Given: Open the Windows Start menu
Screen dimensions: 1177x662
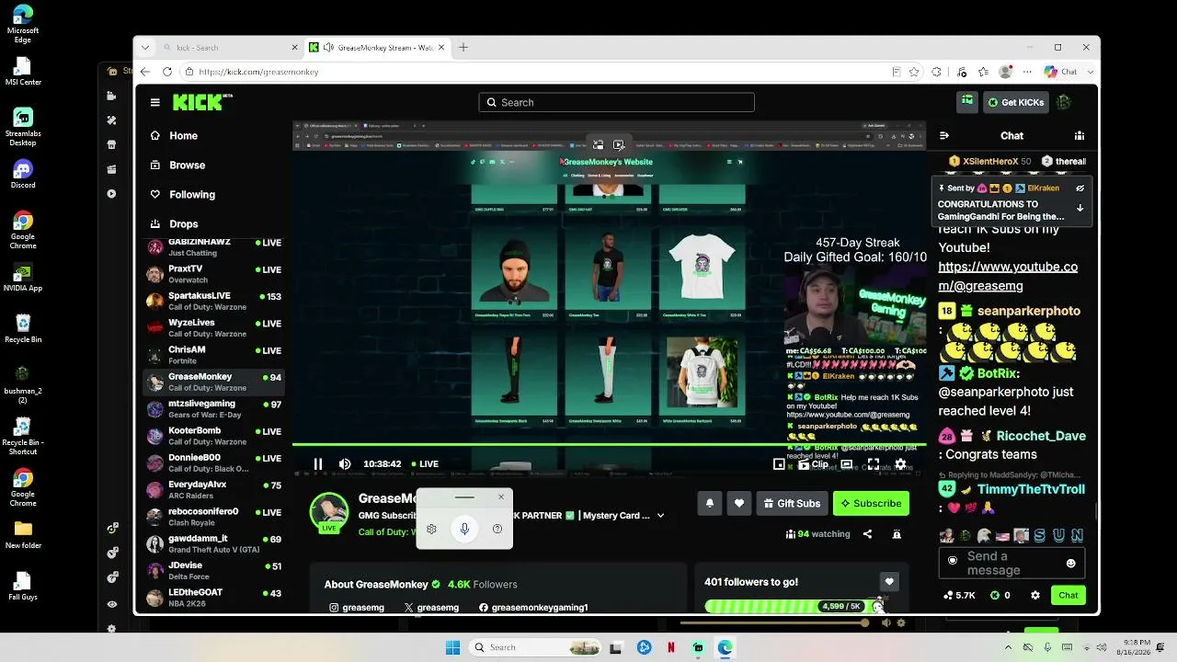Looking at the screenshot, I should point(452,647).
